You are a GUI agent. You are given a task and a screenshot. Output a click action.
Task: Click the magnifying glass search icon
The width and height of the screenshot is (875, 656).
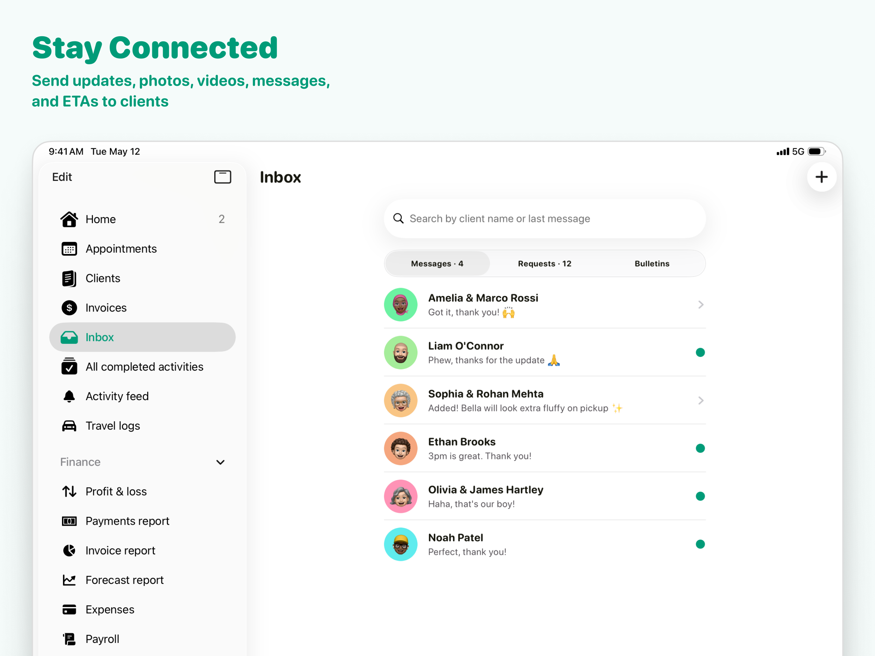398,219
